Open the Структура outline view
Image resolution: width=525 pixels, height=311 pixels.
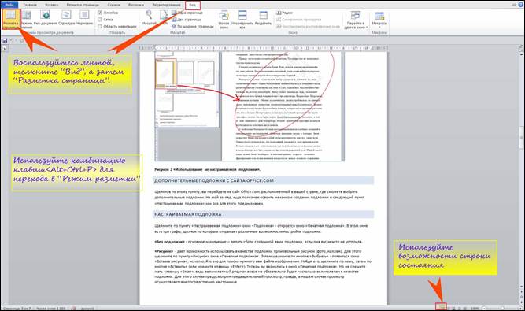(66, 18)
